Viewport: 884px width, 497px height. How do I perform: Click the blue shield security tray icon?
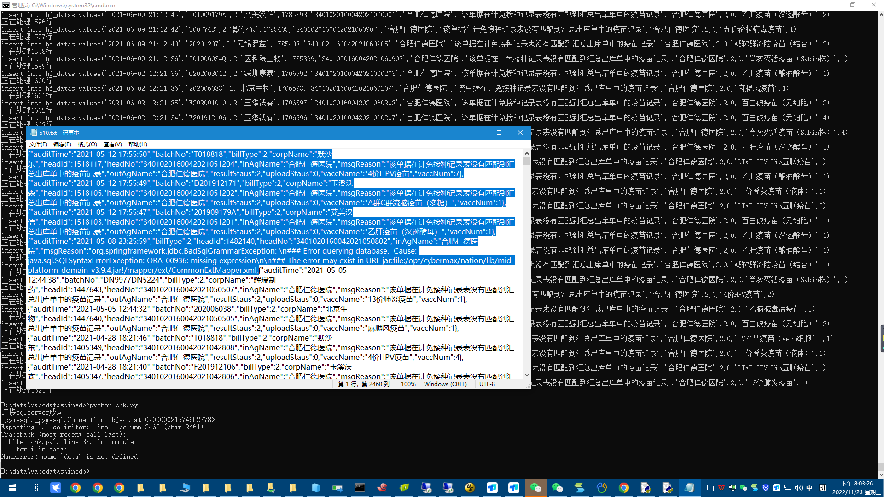(766, 487)
